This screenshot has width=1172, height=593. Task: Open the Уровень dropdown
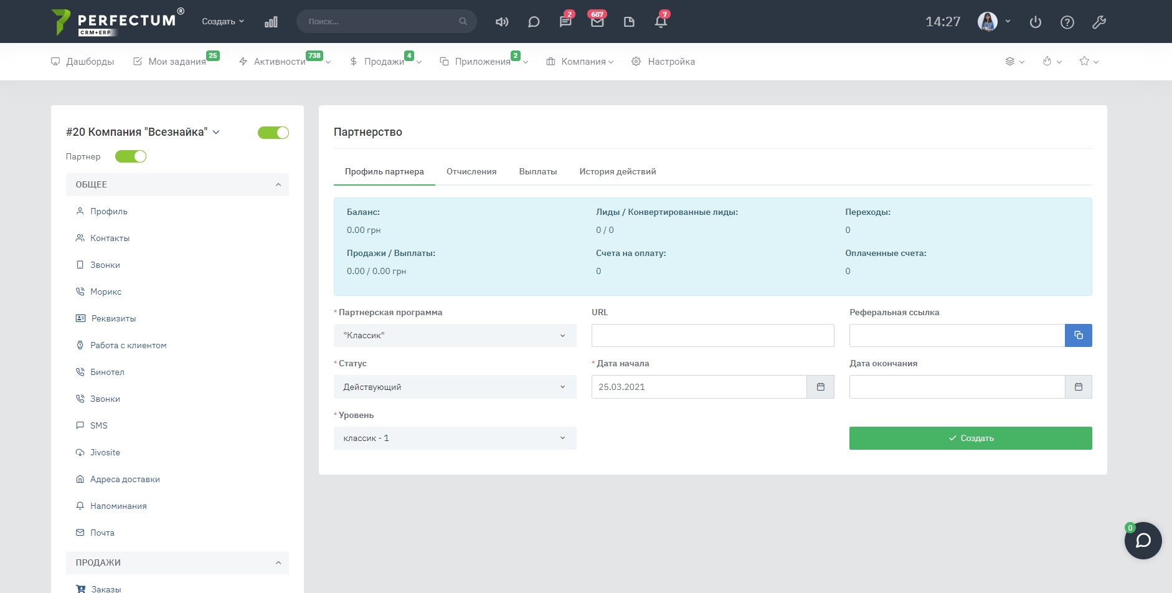tap(455, 438)
